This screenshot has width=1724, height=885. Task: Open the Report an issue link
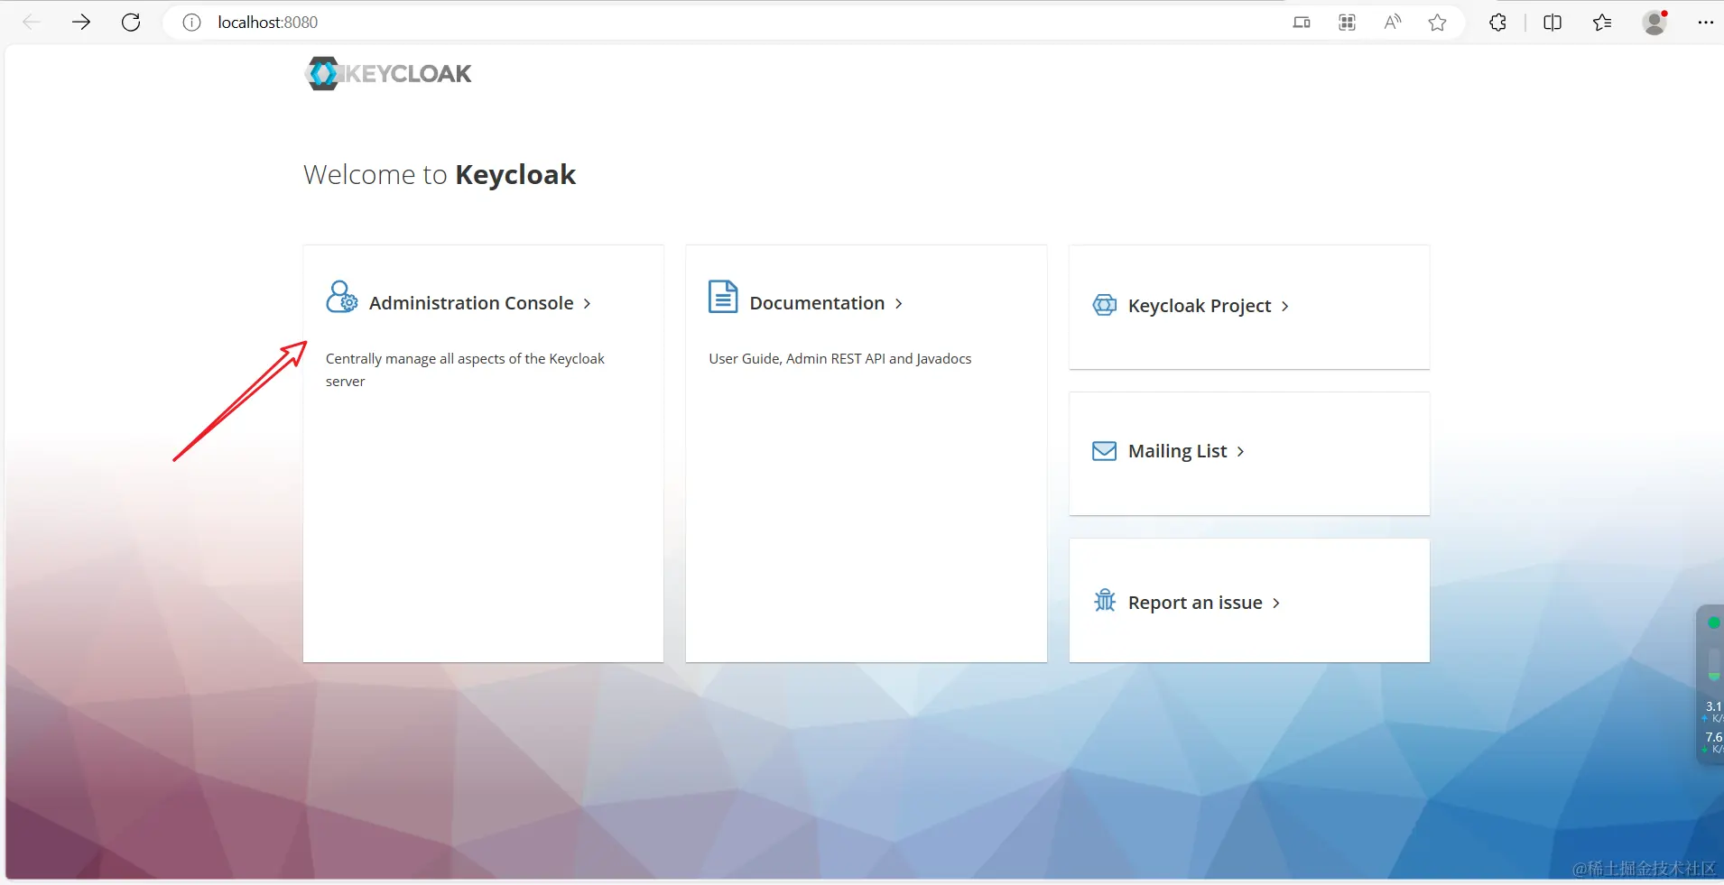click(1195, 603)
